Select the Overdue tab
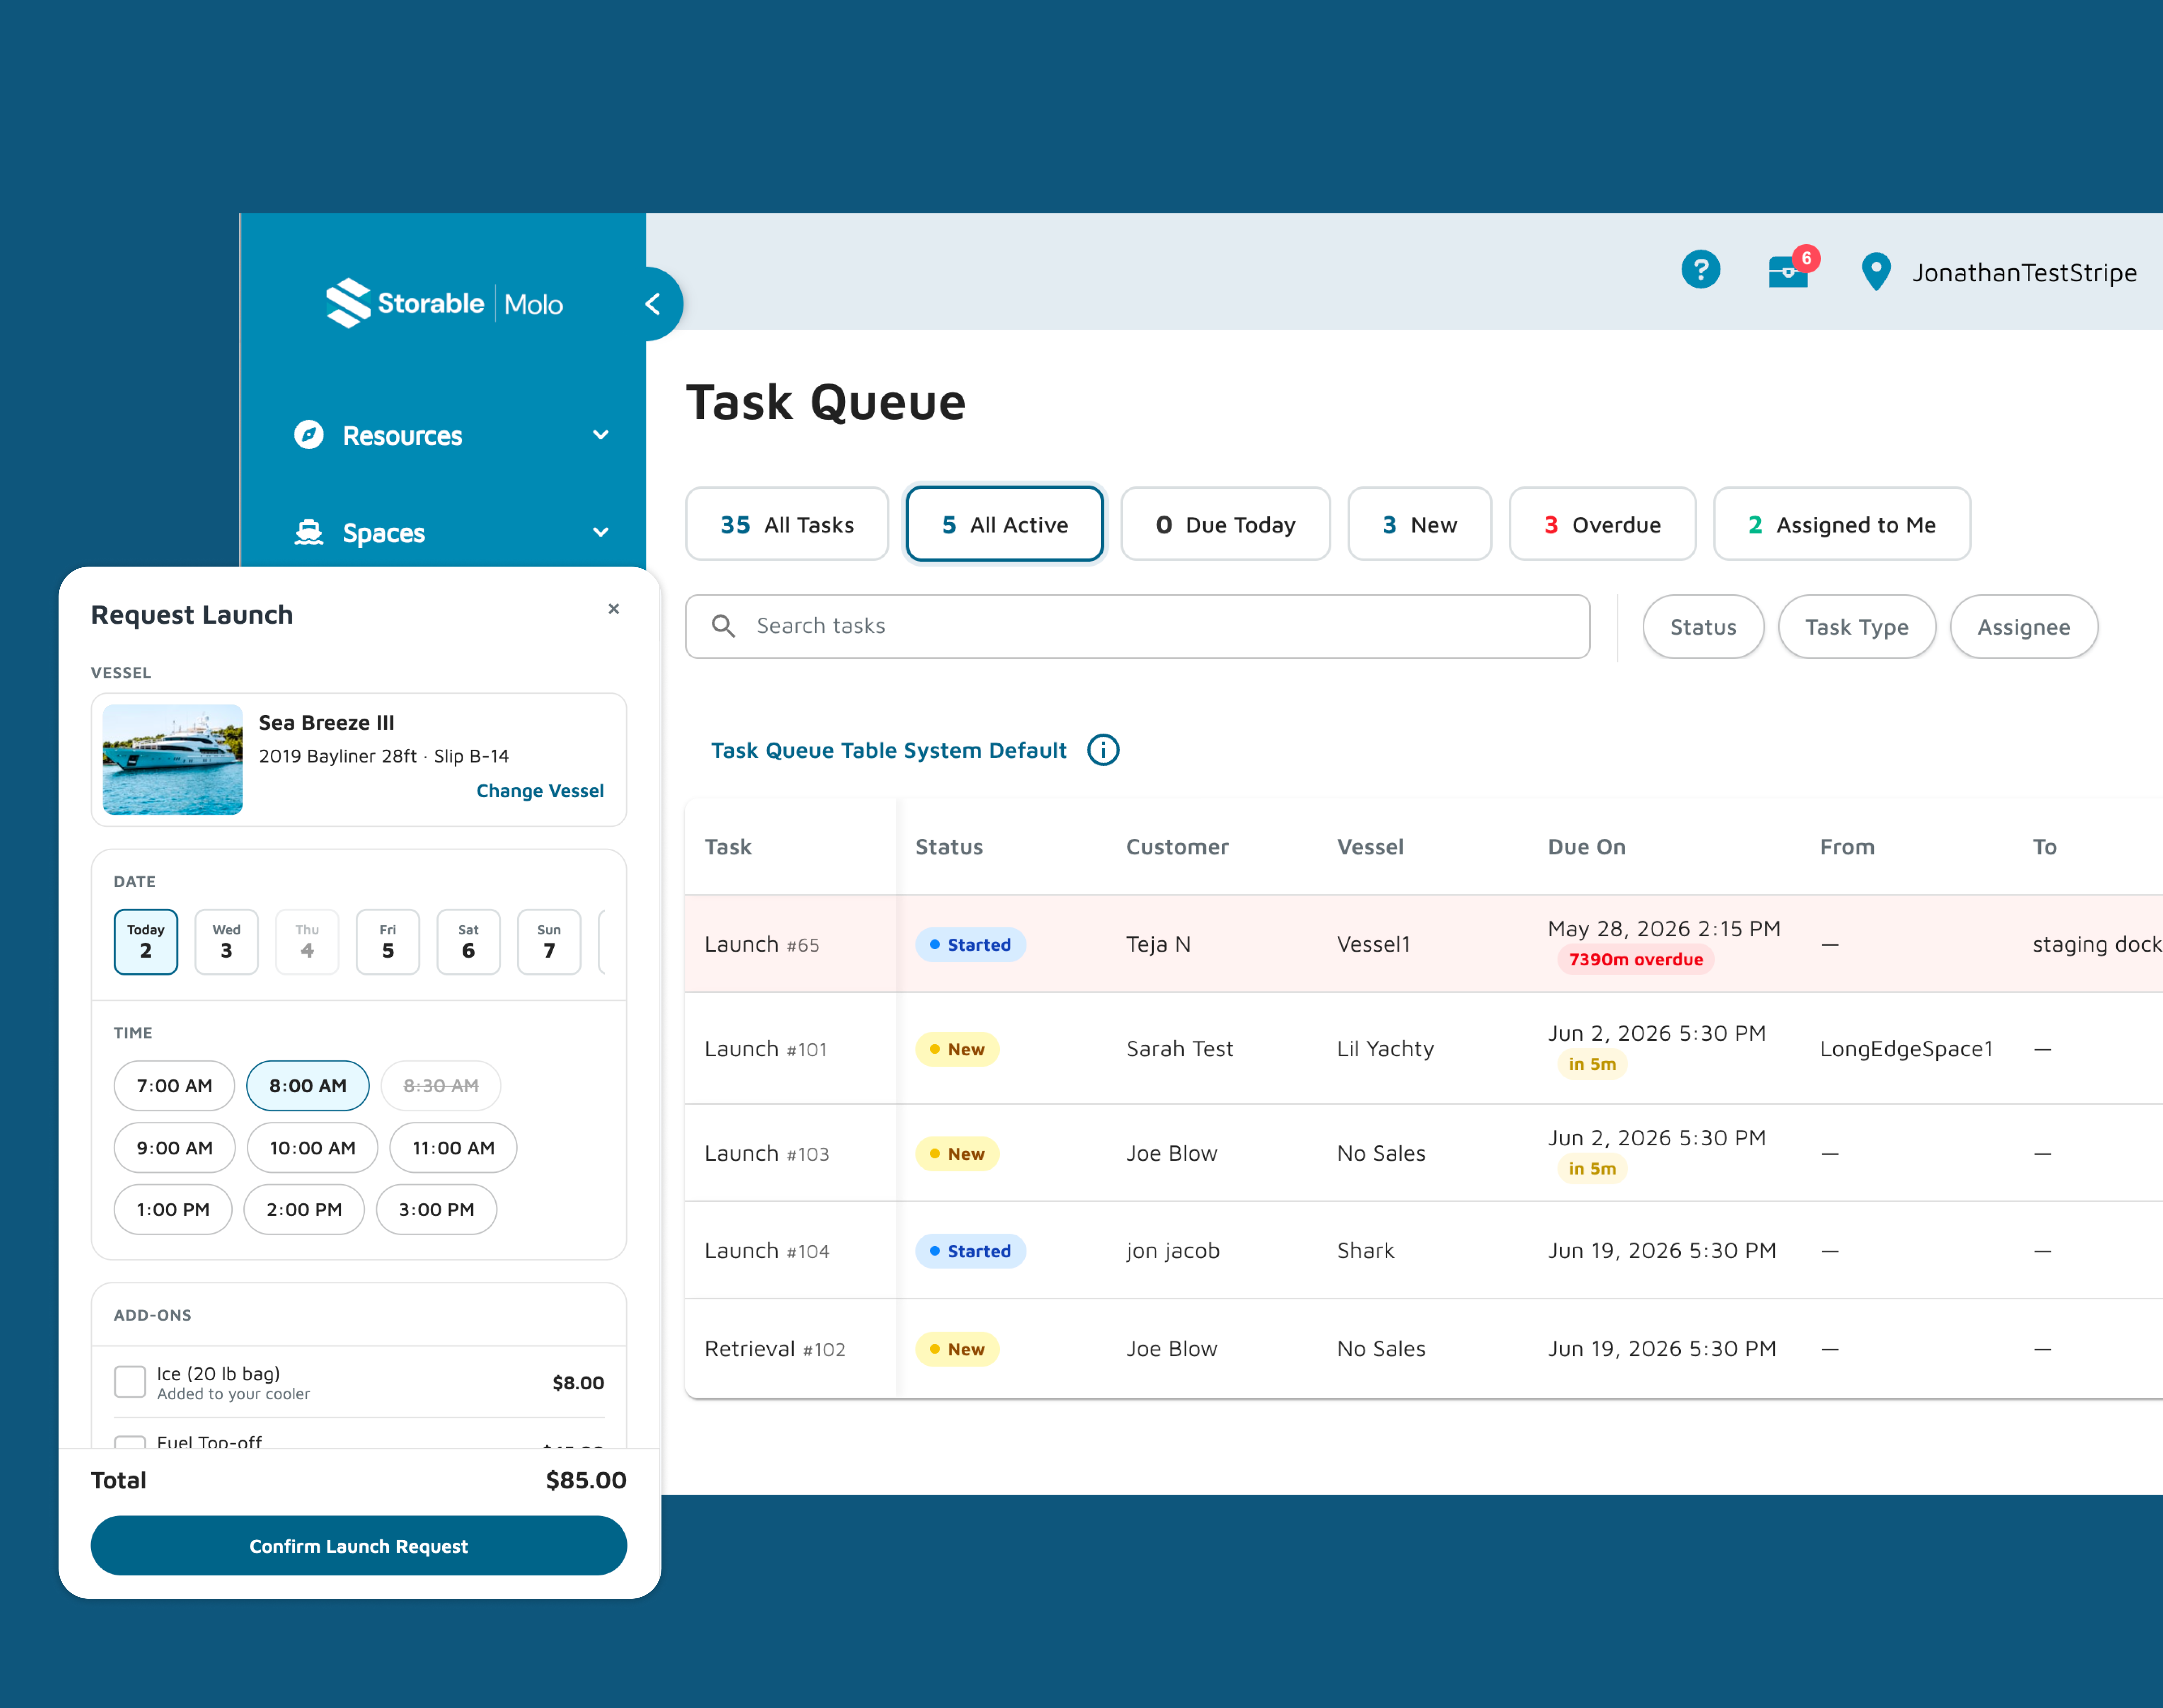 1603,525
